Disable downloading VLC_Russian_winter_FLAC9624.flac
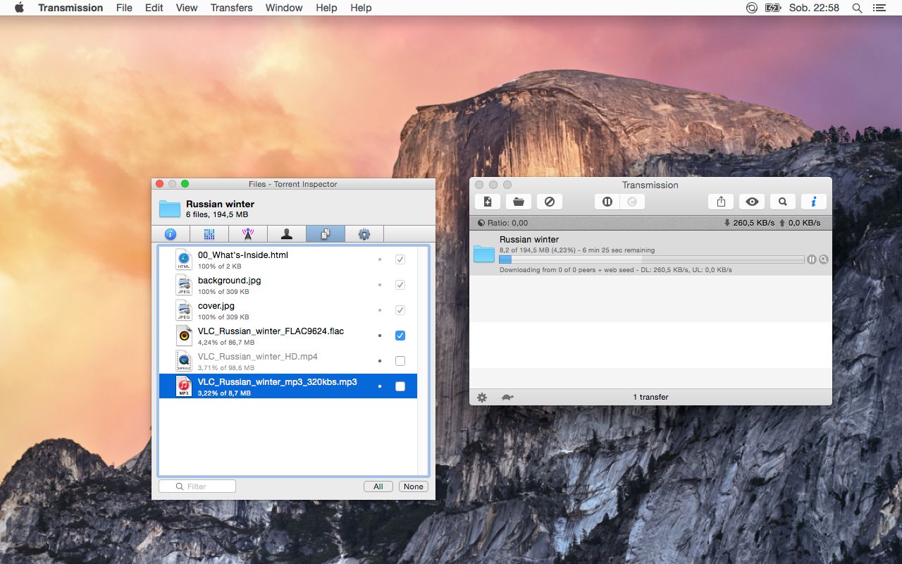This screenshot has height=564, width=902. click(x=400, y=335)
